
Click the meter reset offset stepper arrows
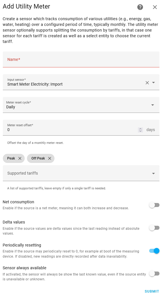point(140,130)
